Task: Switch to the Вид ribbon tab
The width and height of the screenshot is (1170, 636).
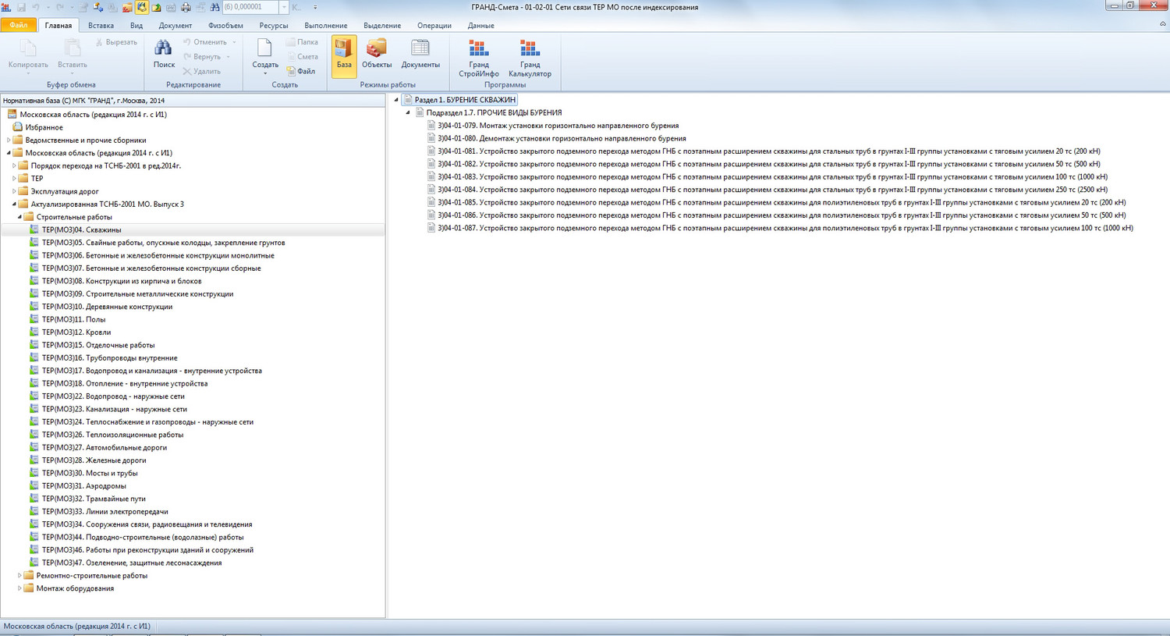Action: pyautogui.click(x=136, y=26)
